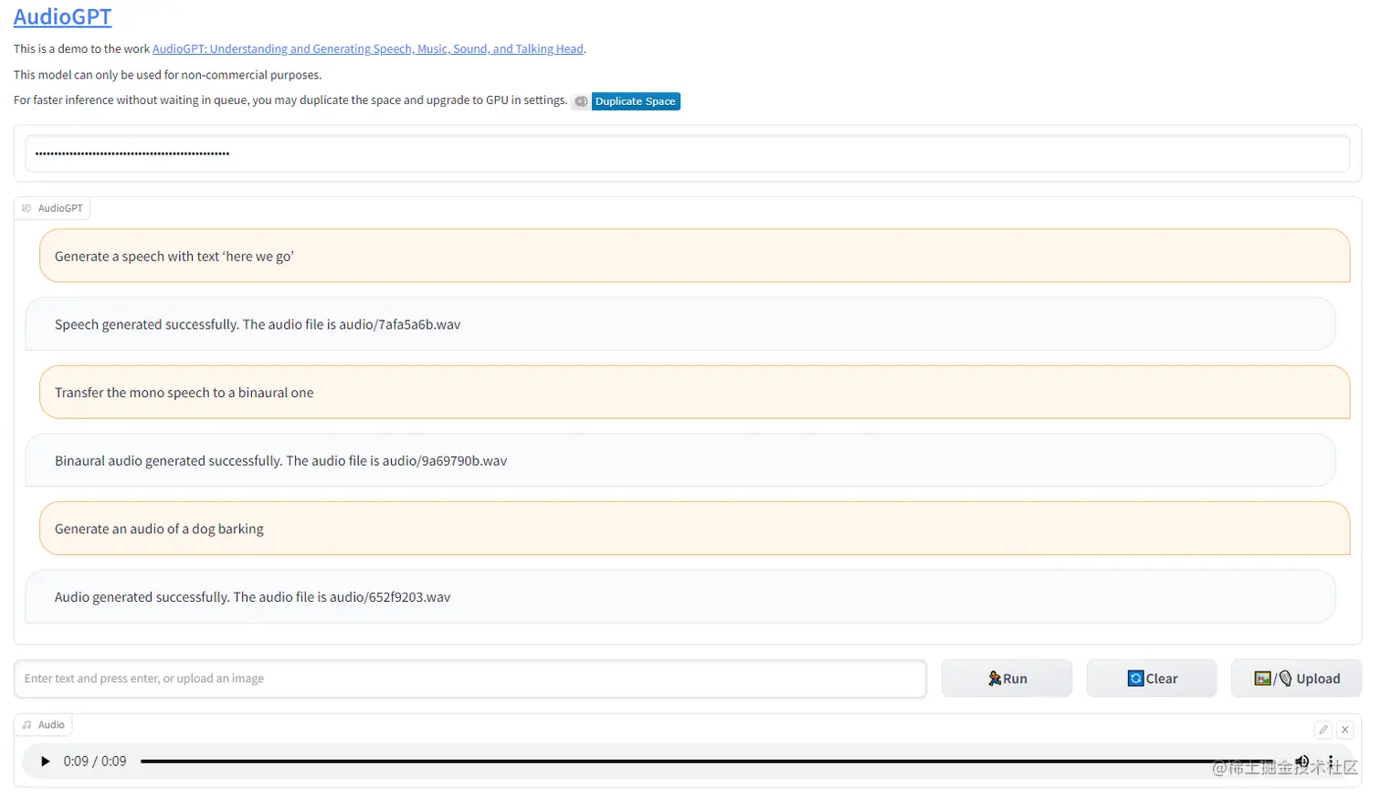Mute the audio with the speaker icon
1381x799 pixels.
(1302, 762)
